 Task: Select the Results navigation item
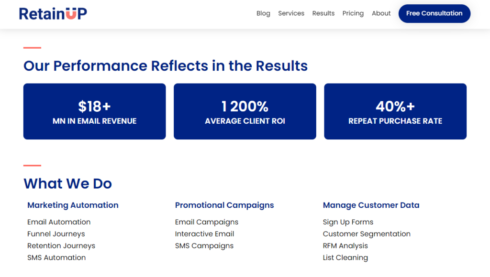(323, 13)
